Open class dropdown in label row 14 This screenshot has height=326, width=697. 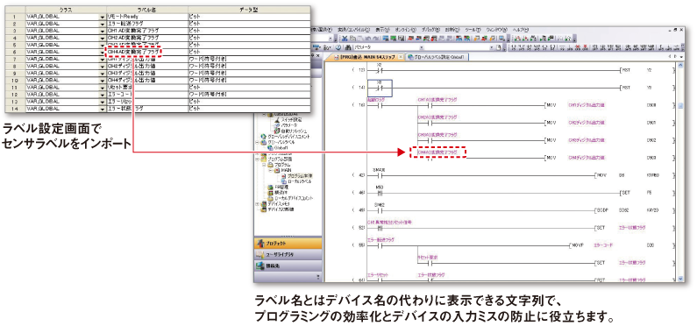pos(103,109)
